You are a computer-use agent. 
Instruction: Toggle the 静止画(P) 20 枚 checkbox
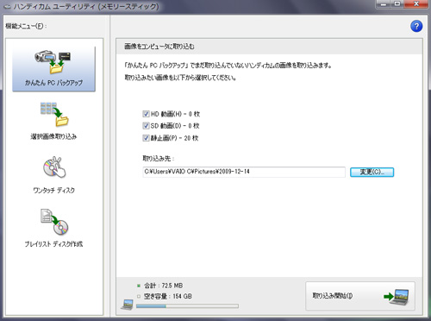tap(146, 138)
